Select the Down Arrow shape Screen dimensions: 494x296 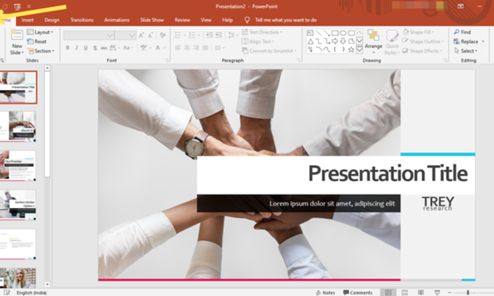coord(343,41)
